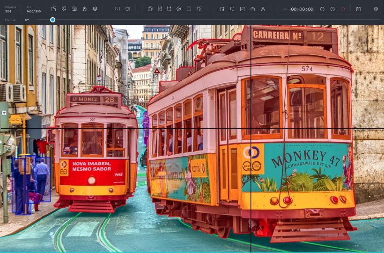
Task: Open the chart statistics icon
Action: [x=242, y=9]
